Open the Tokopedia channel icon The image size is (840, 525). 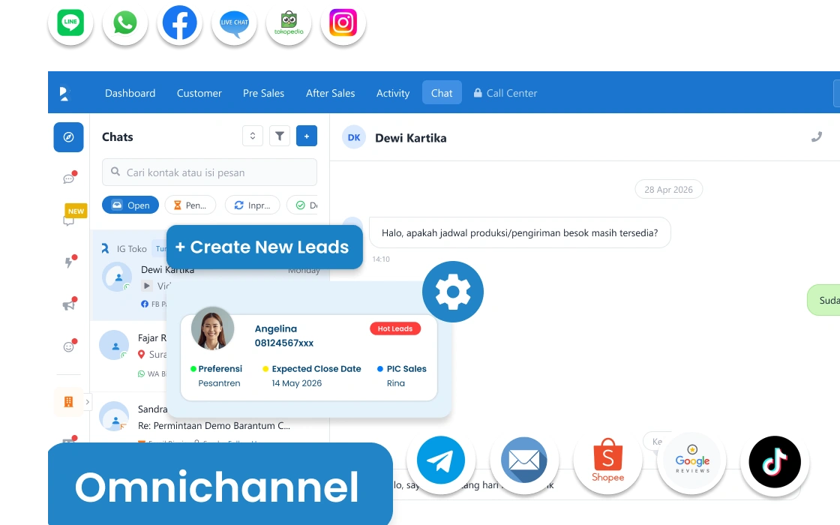(289, 23)
